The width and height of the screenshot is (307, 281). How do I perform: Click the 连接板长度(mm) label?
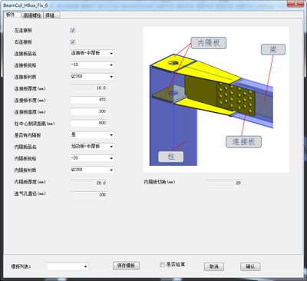(x=30, y=101)
